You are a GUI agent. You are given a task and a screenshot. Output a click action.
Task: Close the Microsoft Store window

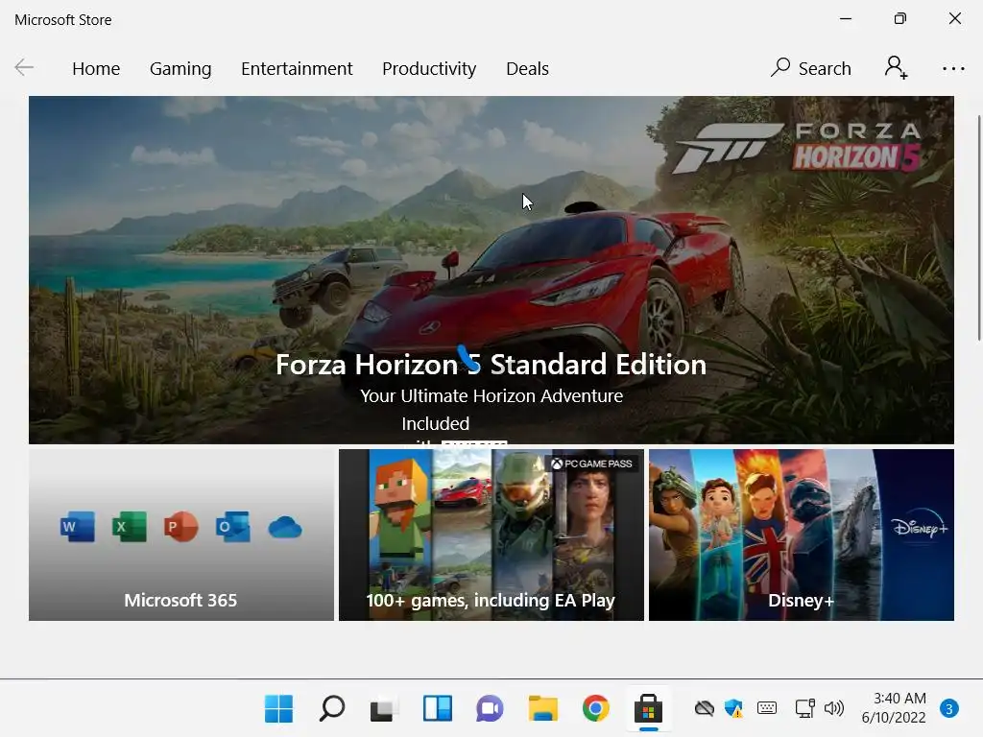coord(955,19)
